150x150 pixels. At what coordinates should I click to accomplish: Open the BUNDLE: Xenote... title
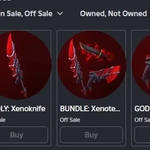pos(90,109)
